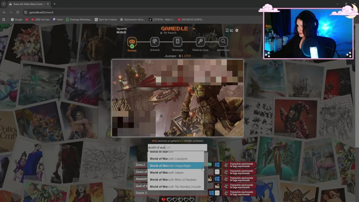Open the site information icon in address bar
The width and height of the screenshot is (359, 202).
(x=26, y=12)
